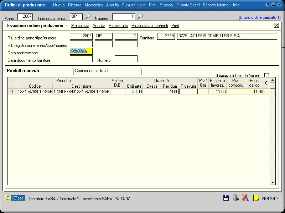Click Ultimo ordine caricato 1 text
Screen dimensions: 285x213
pos(260,17)
